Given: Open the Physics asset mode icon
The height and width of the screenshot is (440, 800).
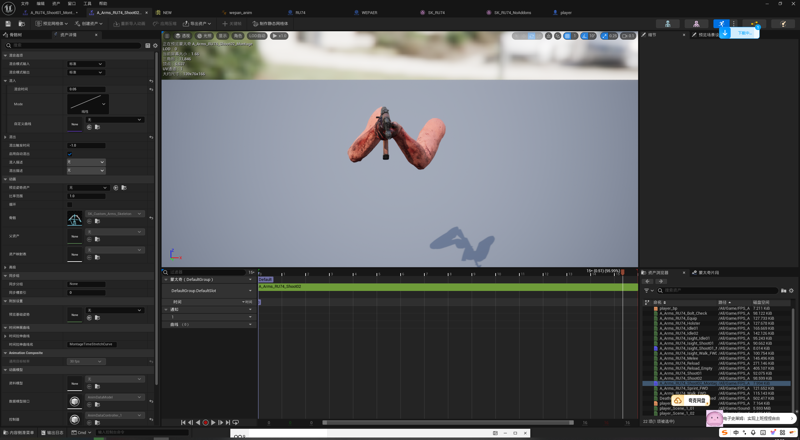Looking at the screenshot, I should click(783, 24).
